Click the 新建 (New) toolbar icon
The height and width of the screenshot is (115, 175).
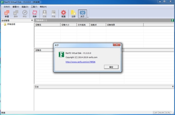7,14
